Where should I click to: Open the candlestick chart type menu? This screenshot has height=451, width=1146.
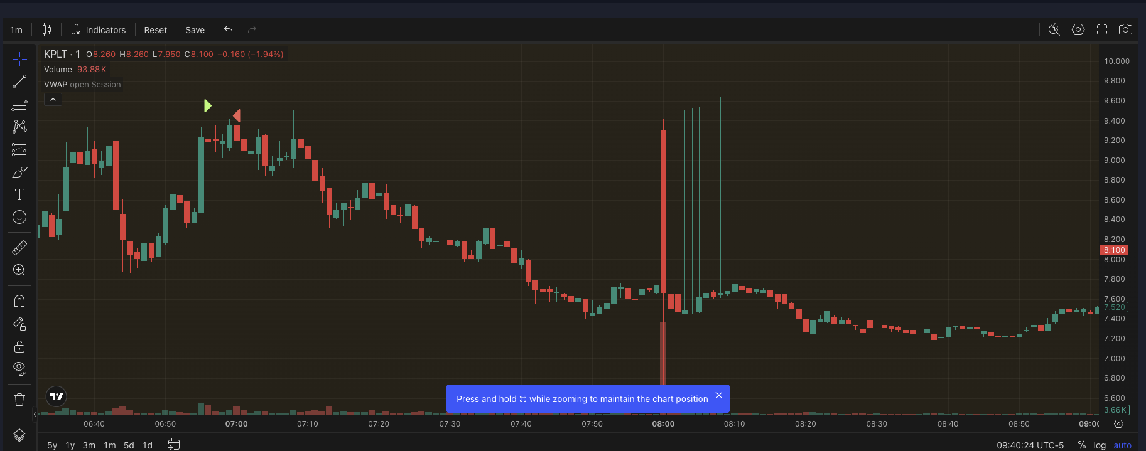pos(46,29)
